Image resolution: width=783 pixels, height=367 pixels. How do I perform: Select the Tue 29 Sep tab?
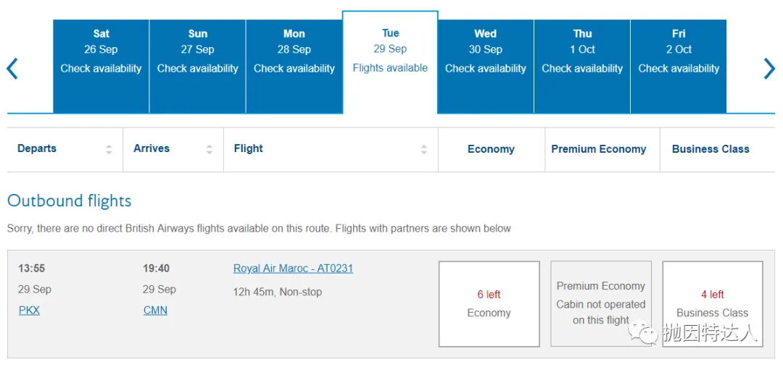[390, 62]
